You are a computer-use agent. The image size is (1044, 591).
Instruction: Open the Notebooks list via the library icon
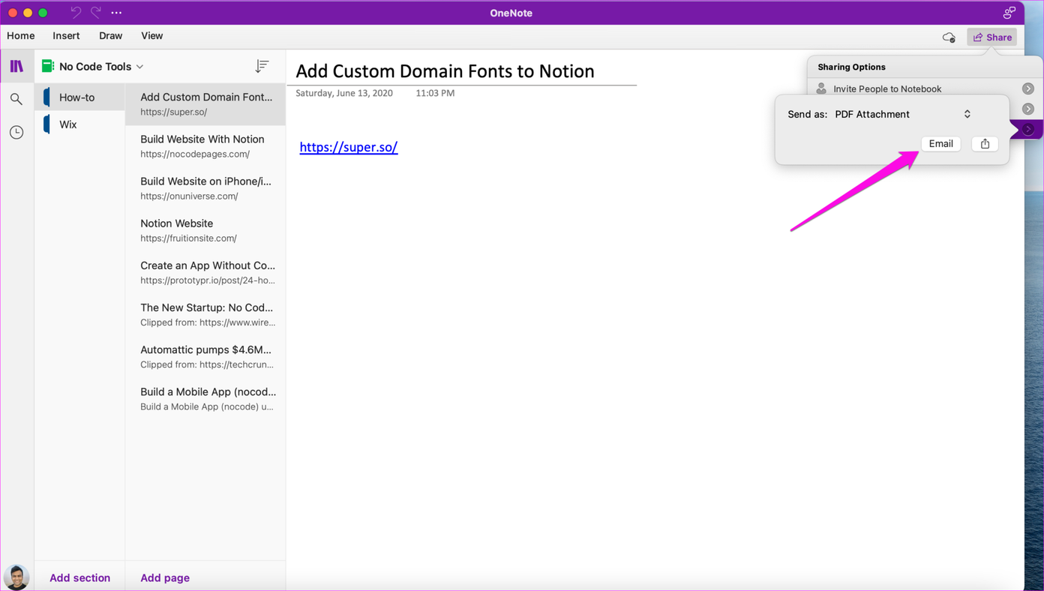[x=16, y=66]
